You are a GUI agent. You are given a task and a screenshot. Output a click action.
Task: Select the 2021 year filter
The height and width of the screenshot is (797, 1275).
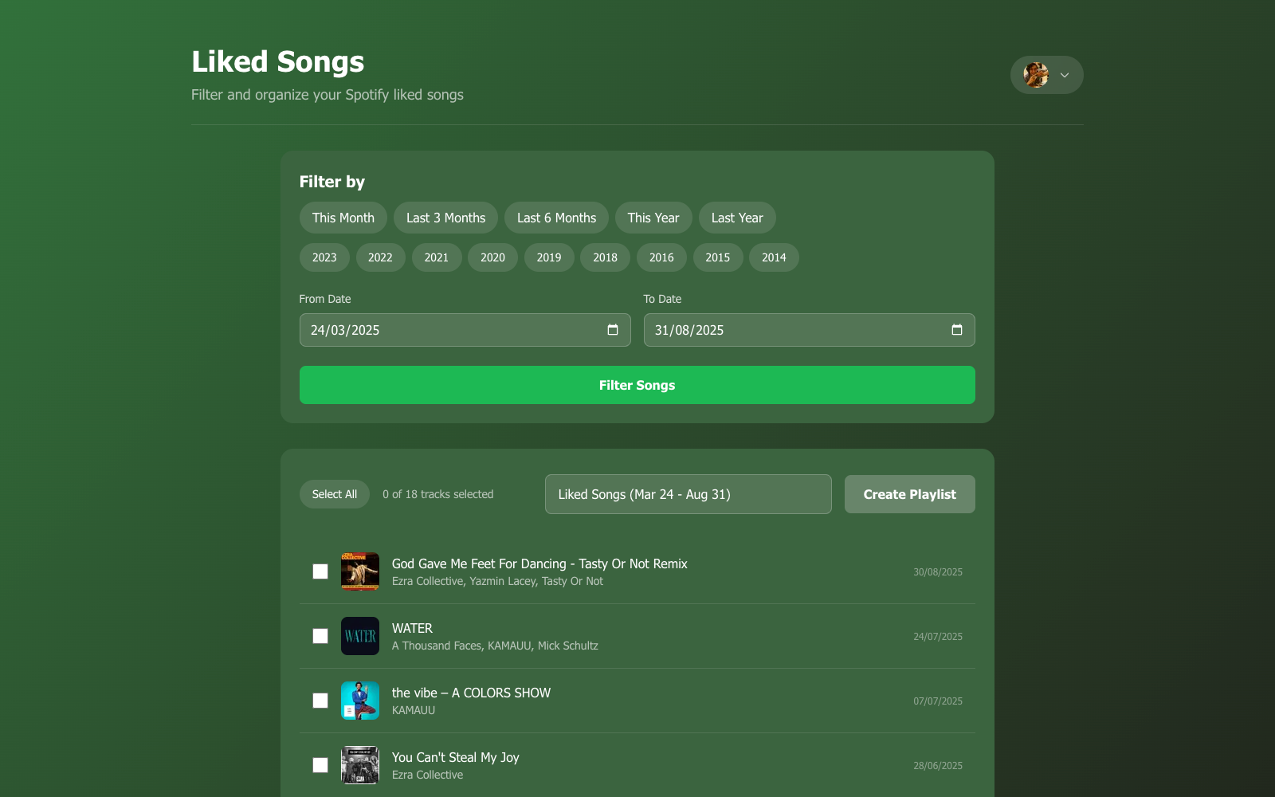[437, 257]
